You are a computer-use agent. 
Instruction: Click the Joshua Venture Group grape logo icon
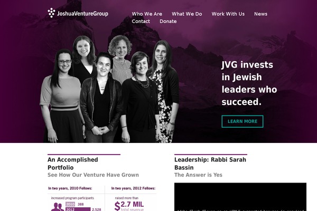[51, 13]
